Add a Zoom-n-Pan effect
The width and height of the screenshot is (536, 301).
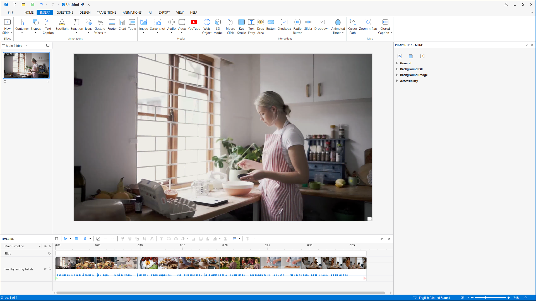coord(367,25)
